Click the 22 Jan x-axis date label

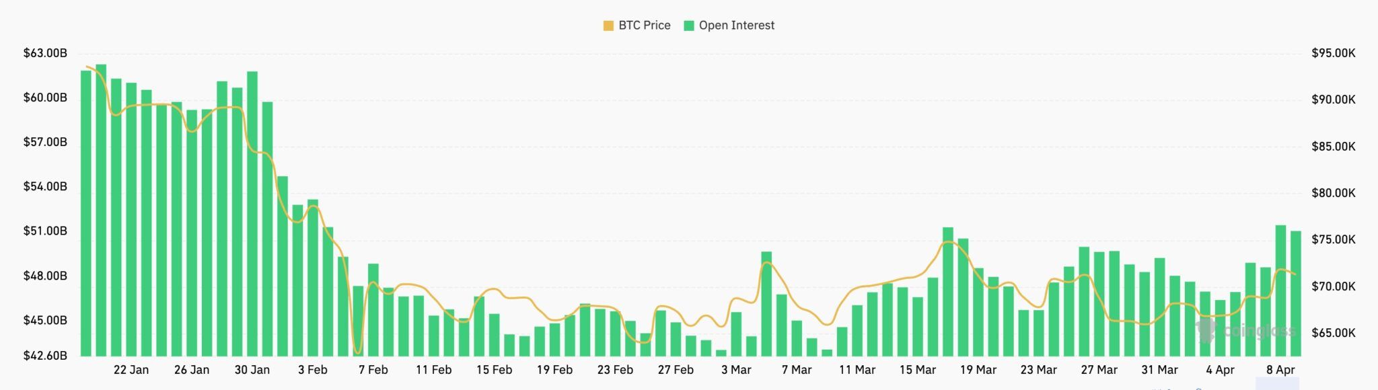point(131,370)
